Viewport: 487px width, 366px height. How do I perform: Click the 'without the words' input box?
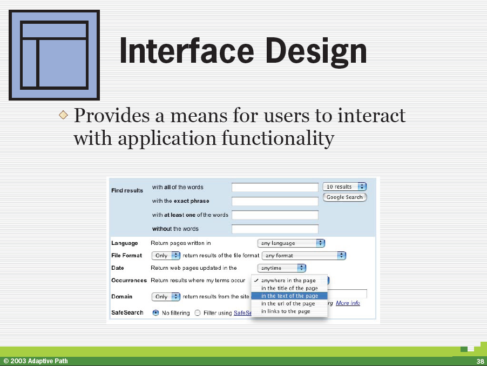pyautogui.click(x=275, y=229)
